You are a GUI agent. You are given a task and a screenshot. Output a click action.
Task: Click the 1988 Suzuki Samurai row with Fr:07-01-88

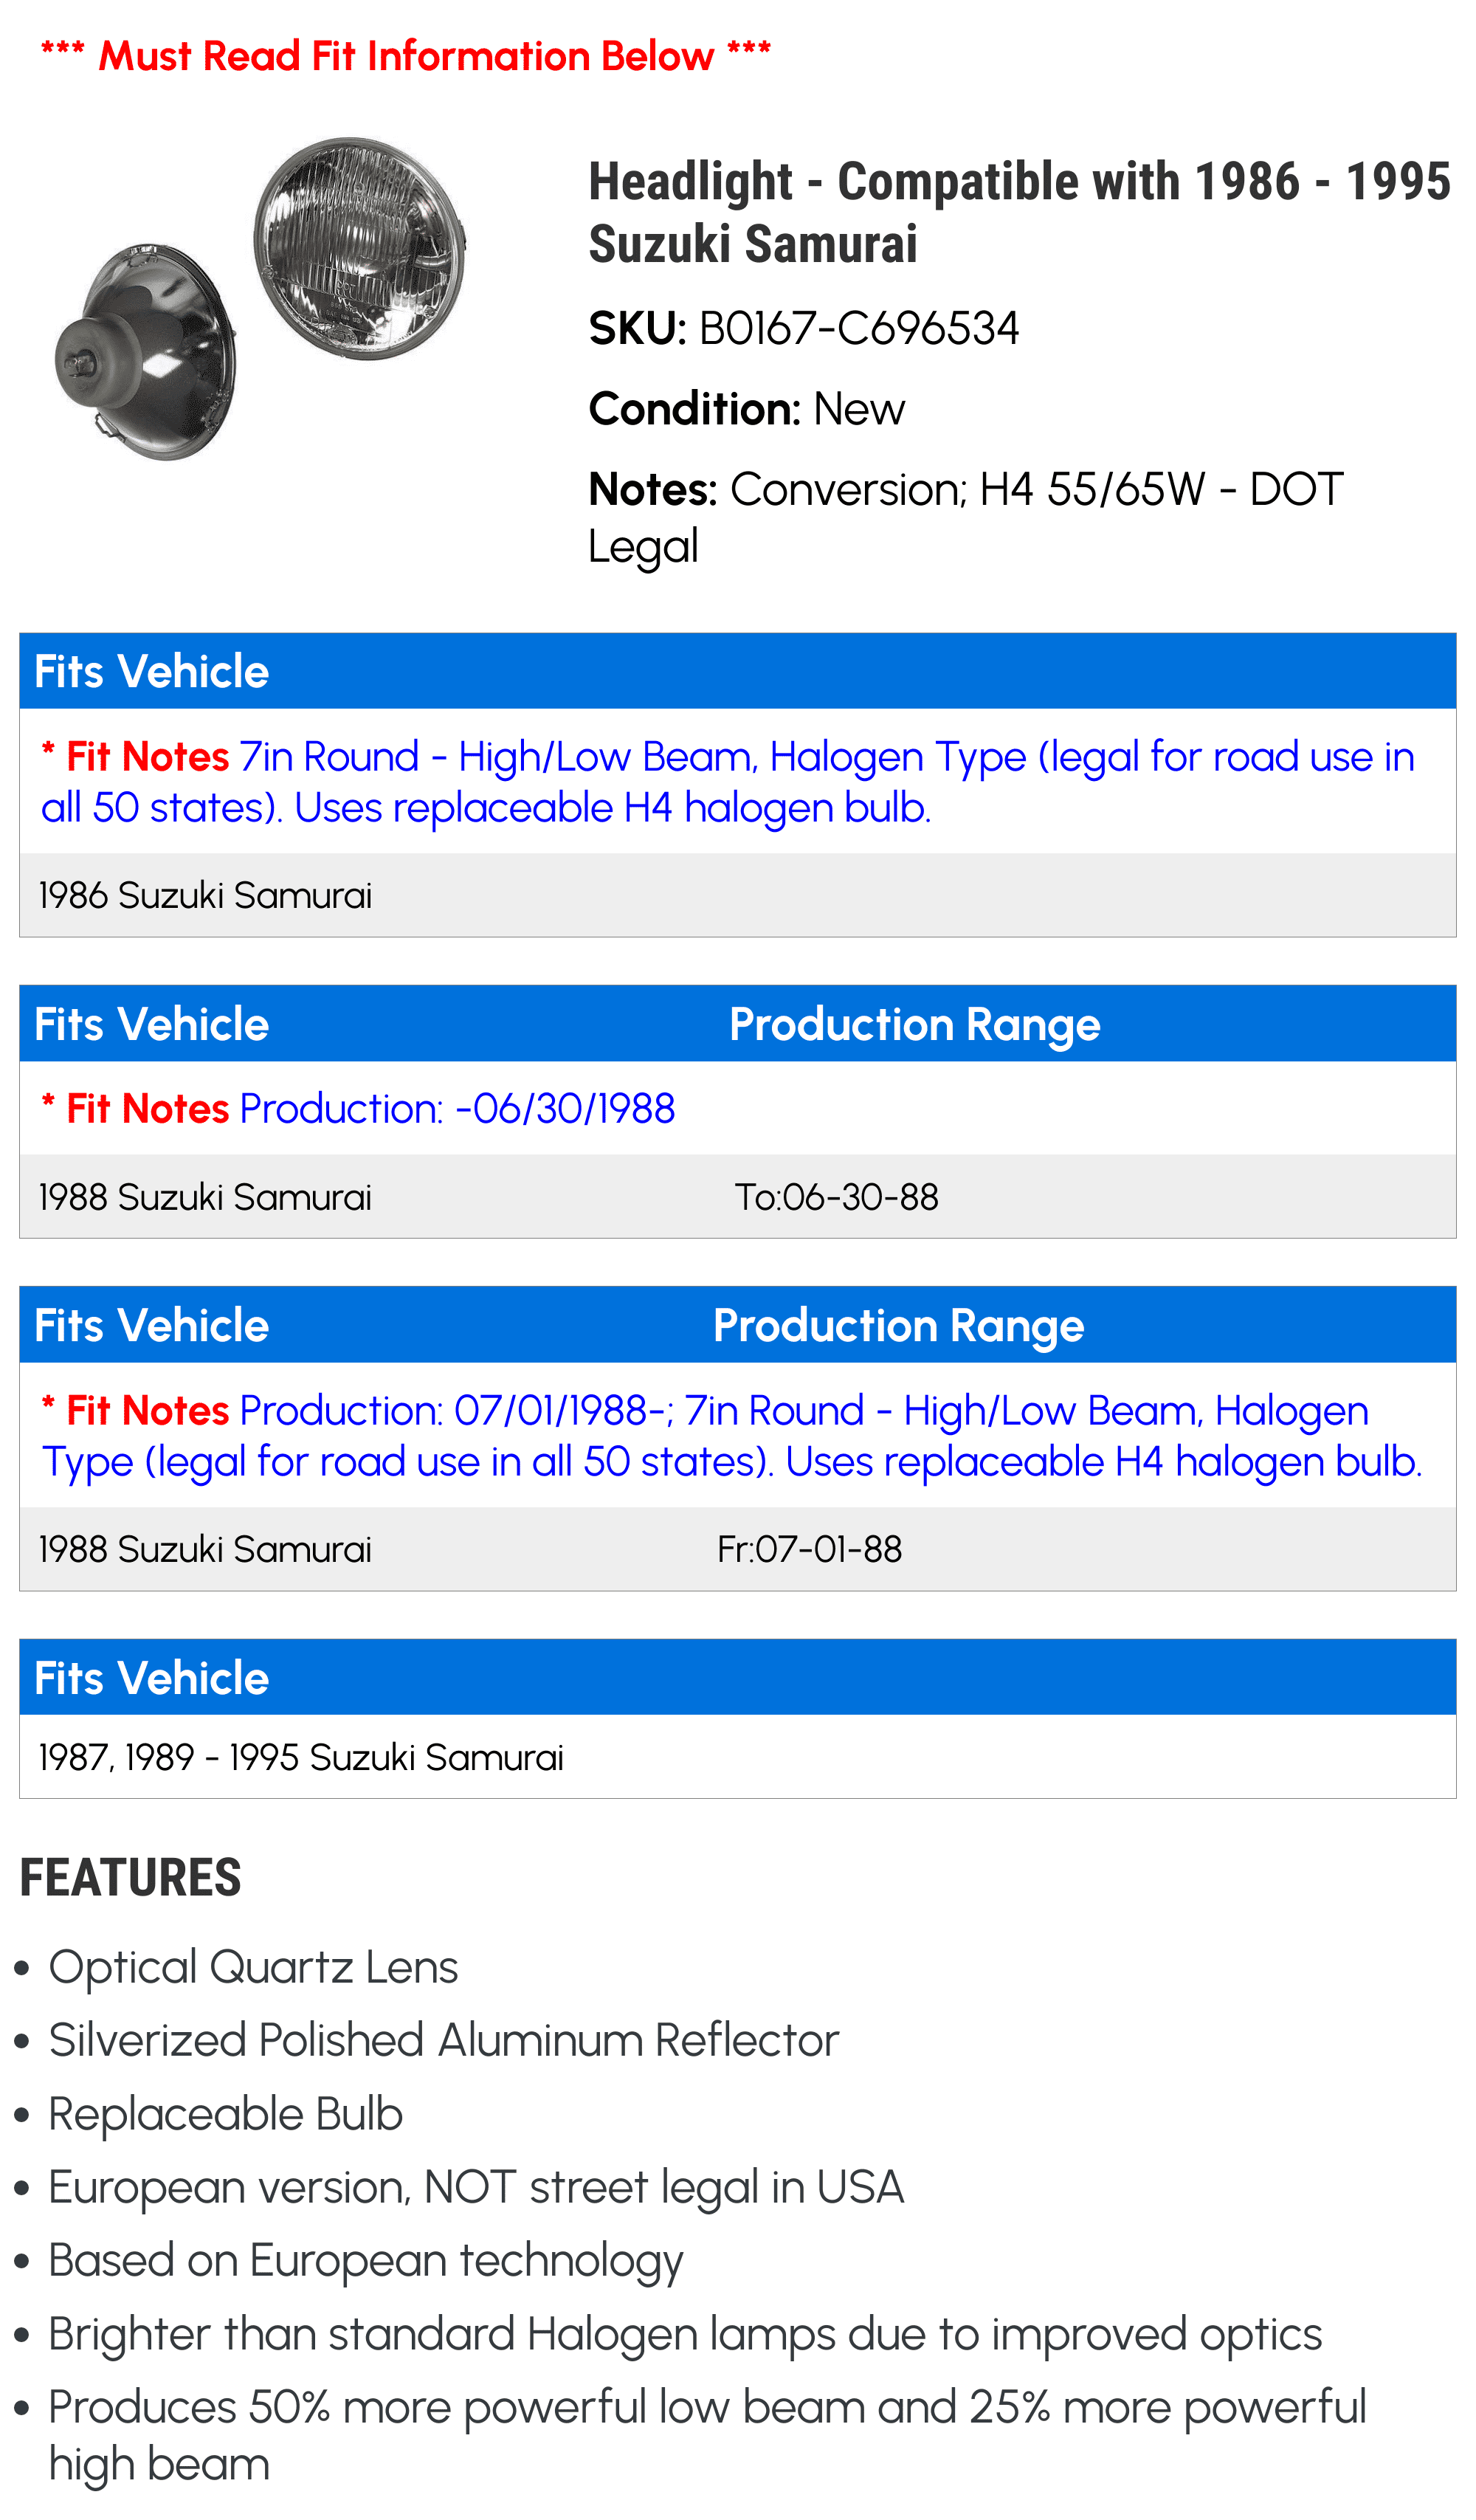click(x=738, y=1549)
